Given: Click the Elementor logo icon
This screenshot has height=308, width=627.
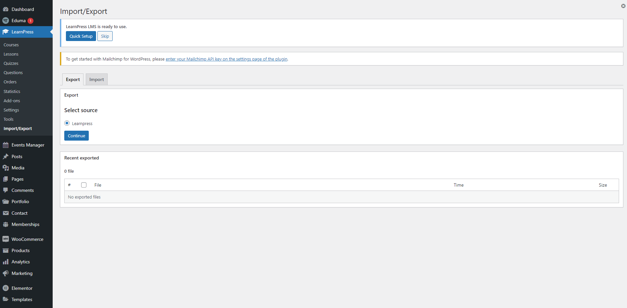Looking at the screenshot, I should tap(6, 288).
